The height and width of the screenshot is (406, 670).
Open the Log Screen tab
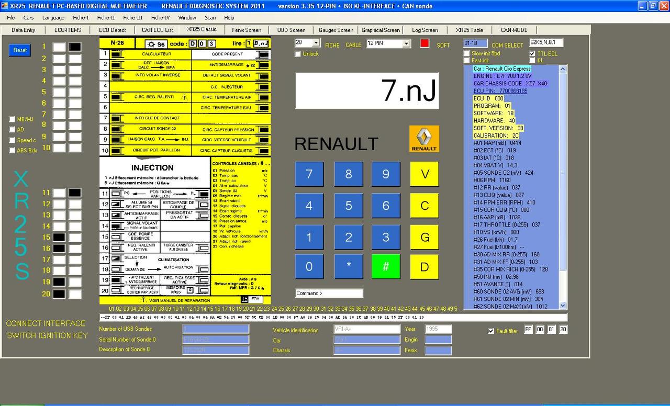(x=425, y=30)
